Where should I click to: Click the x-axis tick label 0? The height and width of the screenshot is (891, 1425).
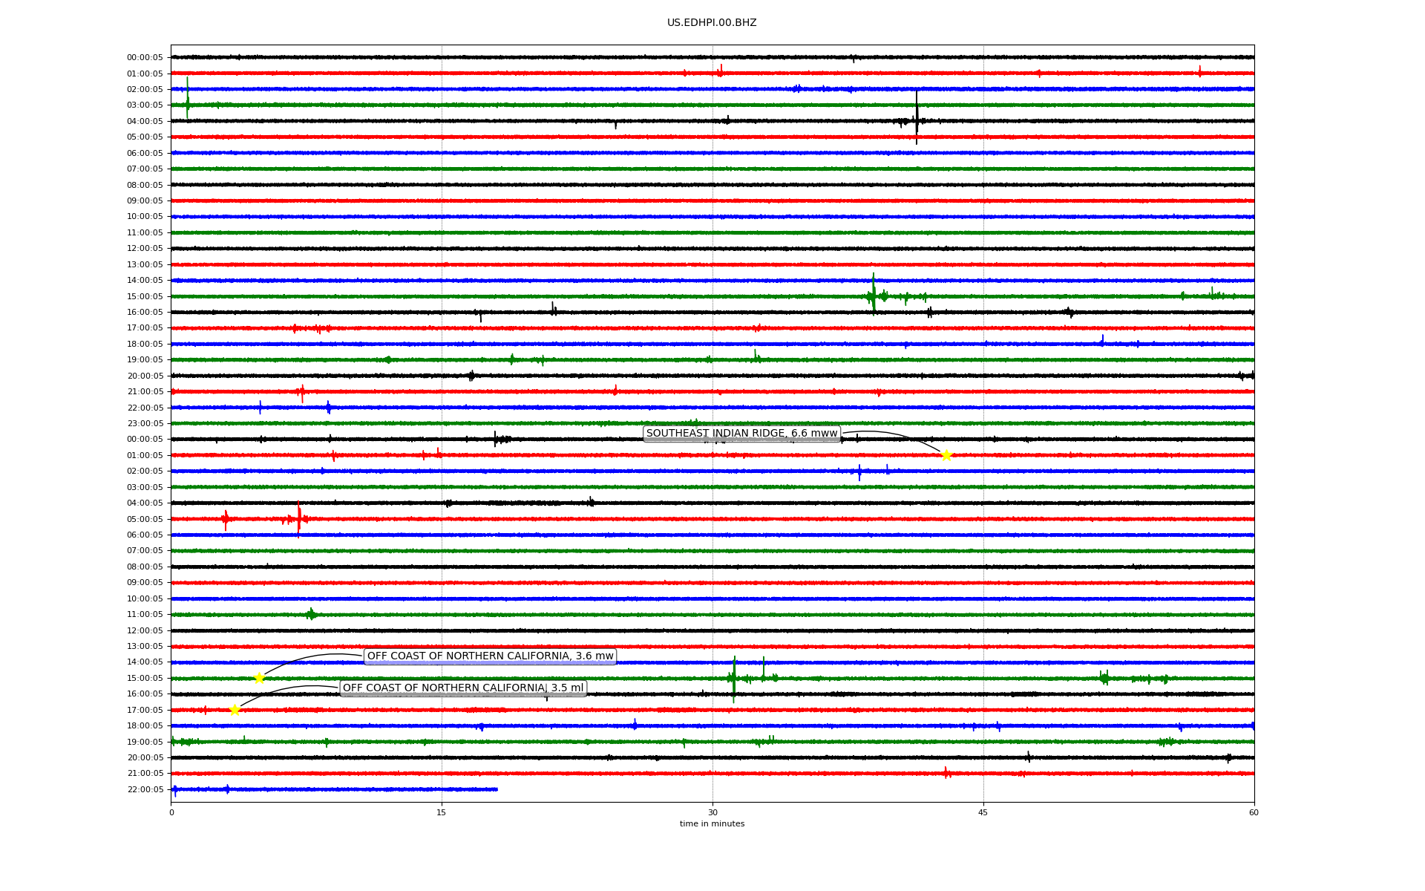(x=171, y=813)
